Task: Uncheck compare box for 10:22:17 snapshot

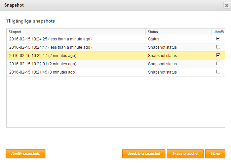Action: tap(218, 55)
